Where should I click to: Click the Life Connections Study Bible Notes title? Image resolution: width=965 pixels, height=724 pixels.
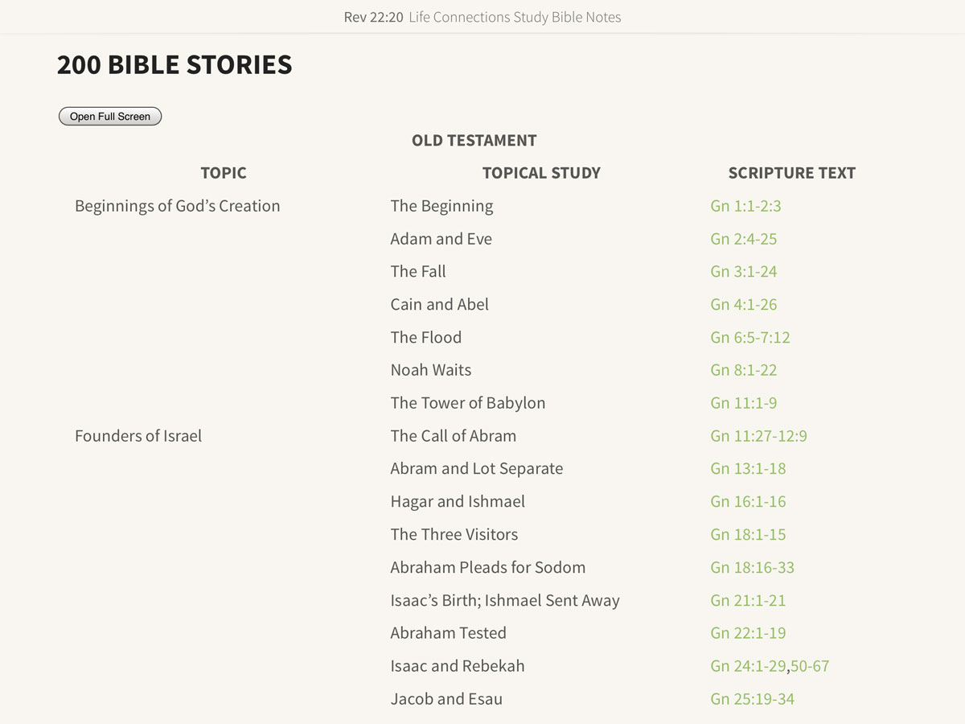(x=515, y=16)
